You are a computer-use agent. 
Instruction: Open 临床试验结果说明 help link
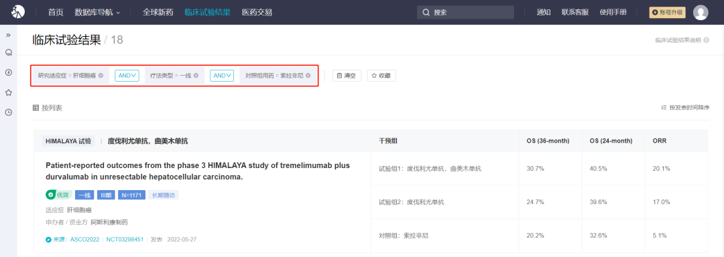pos(682,40)
